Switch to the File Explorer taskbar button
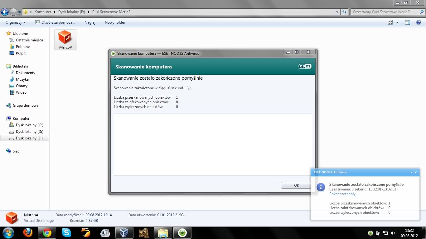 coord(163,232)
